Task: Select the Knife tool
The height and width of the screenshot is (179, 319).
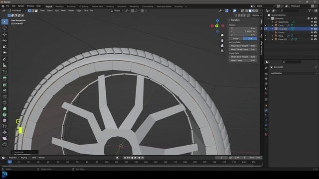Action: (4, 102)
